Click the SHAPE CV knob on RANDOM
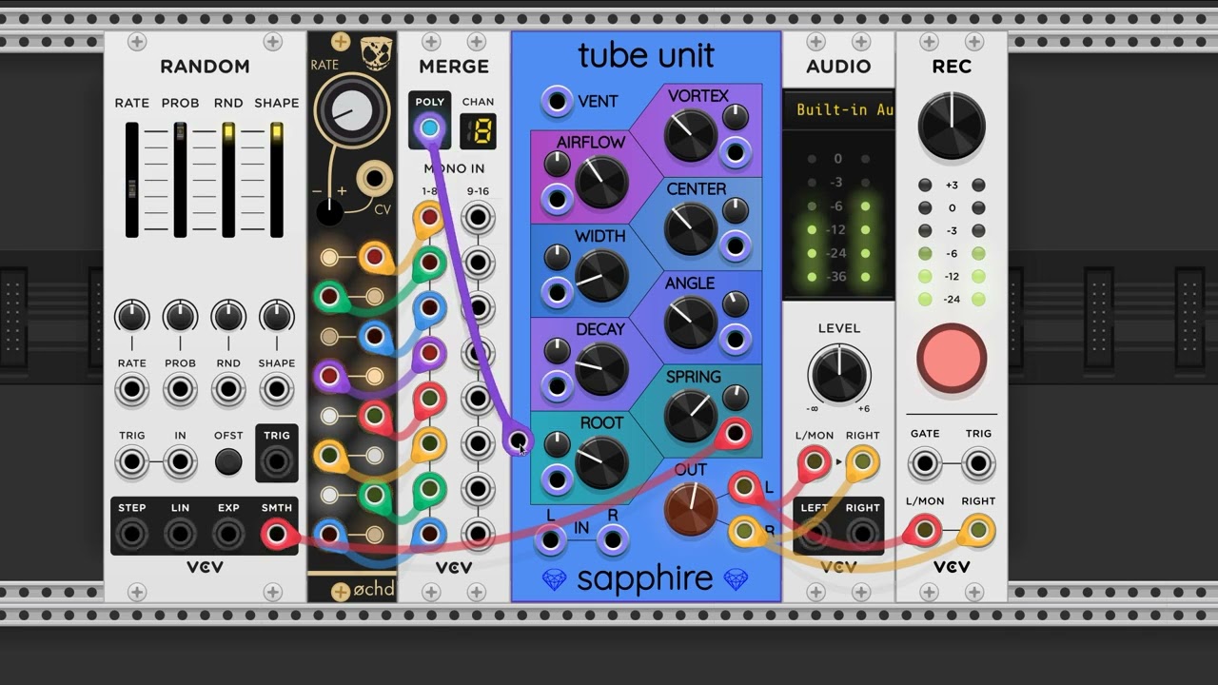Image resolution: width=1218 pixels, height=685 pixels. (x=277, y=316)
